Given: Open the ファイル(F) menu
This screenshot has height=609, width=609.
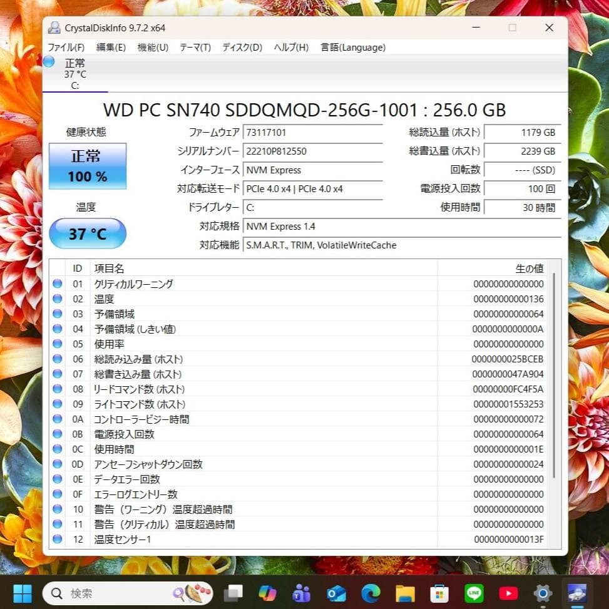Looking at the screenshot, I should click(65, 47).
